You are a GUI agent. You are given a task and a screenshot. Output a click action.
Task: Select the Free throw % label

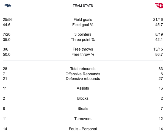click(x=83, y=54)
